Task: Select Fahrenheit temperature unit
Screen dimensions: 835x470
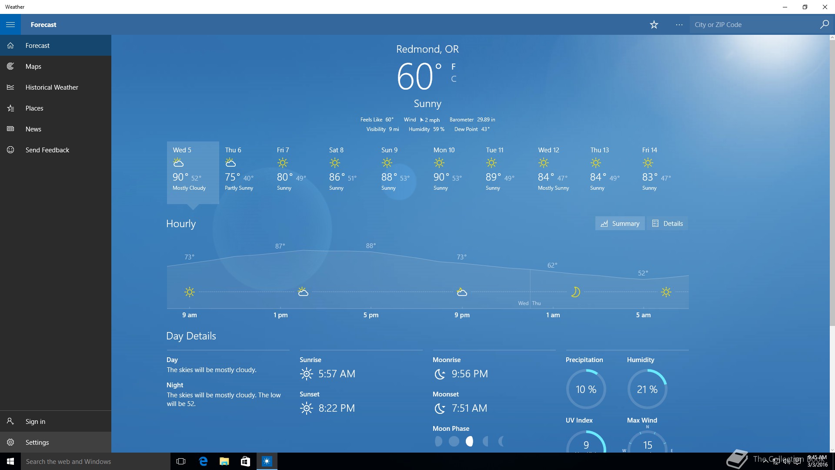Action: [x=454, y=67]
